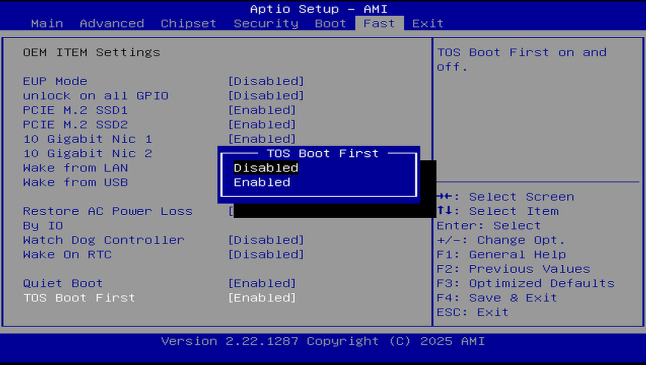This screenshot has width=646, height=365.
Task: Select the Quiet Boot label
Action: point(63,283)
